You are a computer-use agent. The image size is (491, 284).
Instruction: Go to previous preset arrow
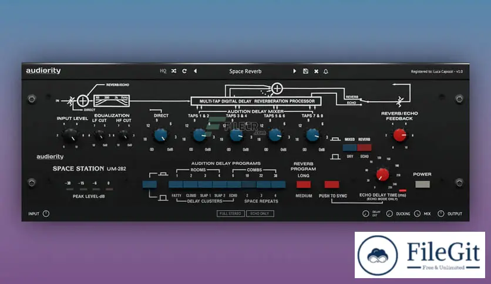tap(196, 71)
